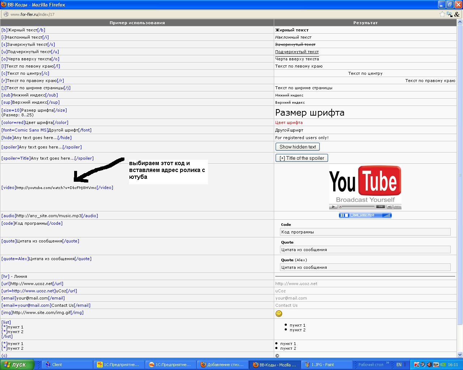Click the [quote=Alex] code example
463x370 pixels.
pyautogui.click(x=47, y=259)
